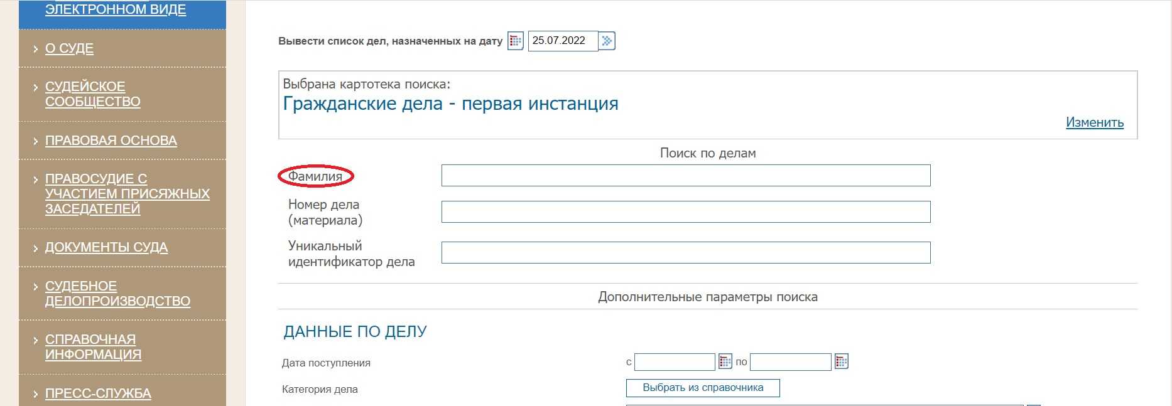The image size is (1172, 406).
Task: Click the ДАННЫЕ ПО ДЕЛУ heading
Action: 355,332
